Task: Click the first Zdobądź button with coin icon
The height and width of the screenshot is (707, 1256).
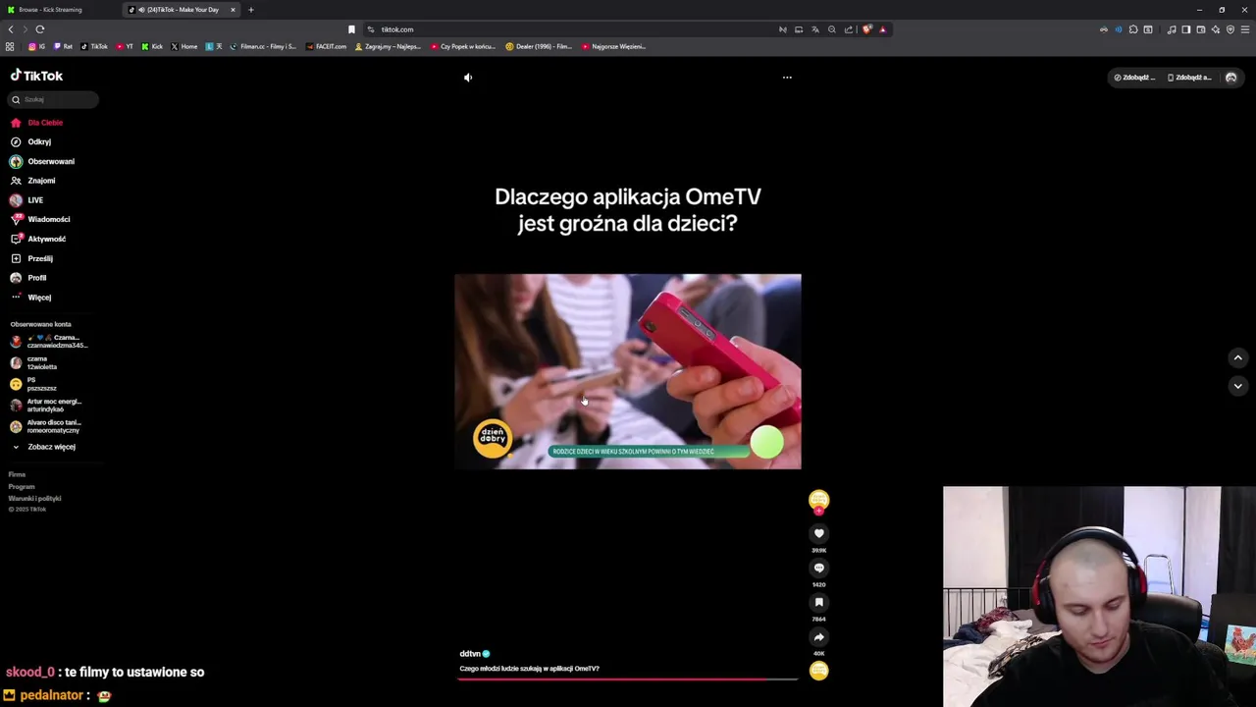Action: click(1135, 78)
